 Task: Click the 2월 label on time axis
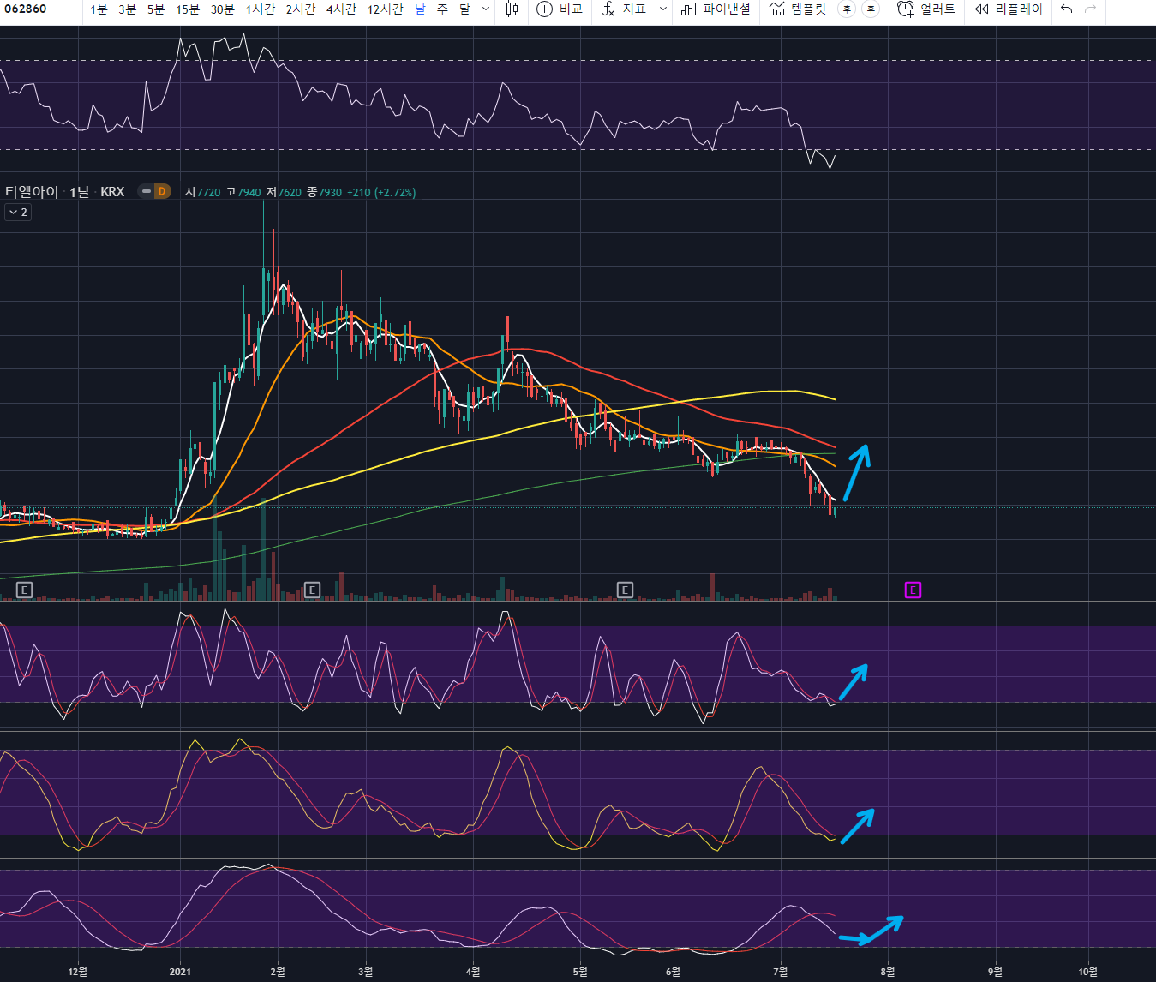pos(278,972)
